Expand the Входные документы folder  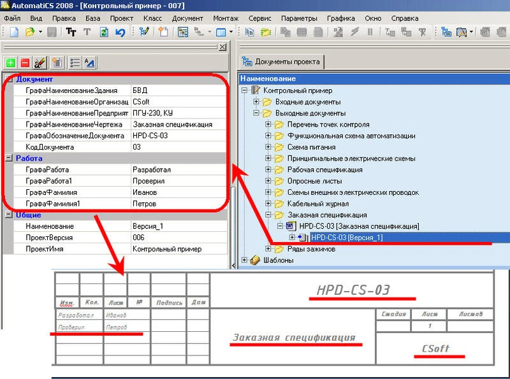[256, 102]
